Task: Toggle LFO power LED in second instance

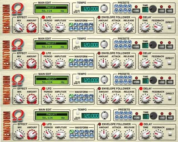Action: (x=43, y=53)
